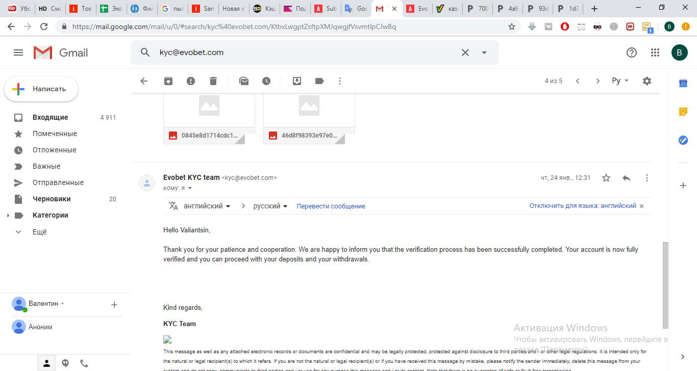Click the Evobet KYC team sender name
Image resolution: width=697 pixels, height=371 pixels.
pyautogui.click(x=191, y=178)
